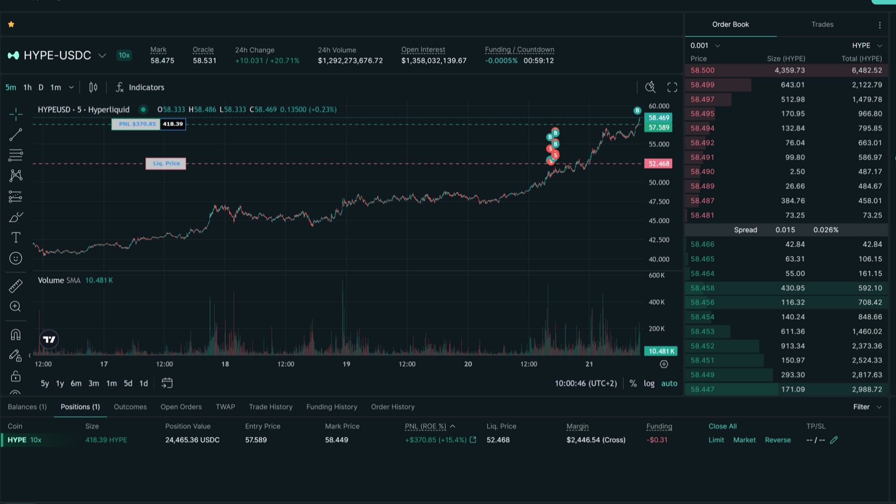Open the date range calendar icon
The image size is (896, 504).
pyautogui.click(x=167, y=383)
